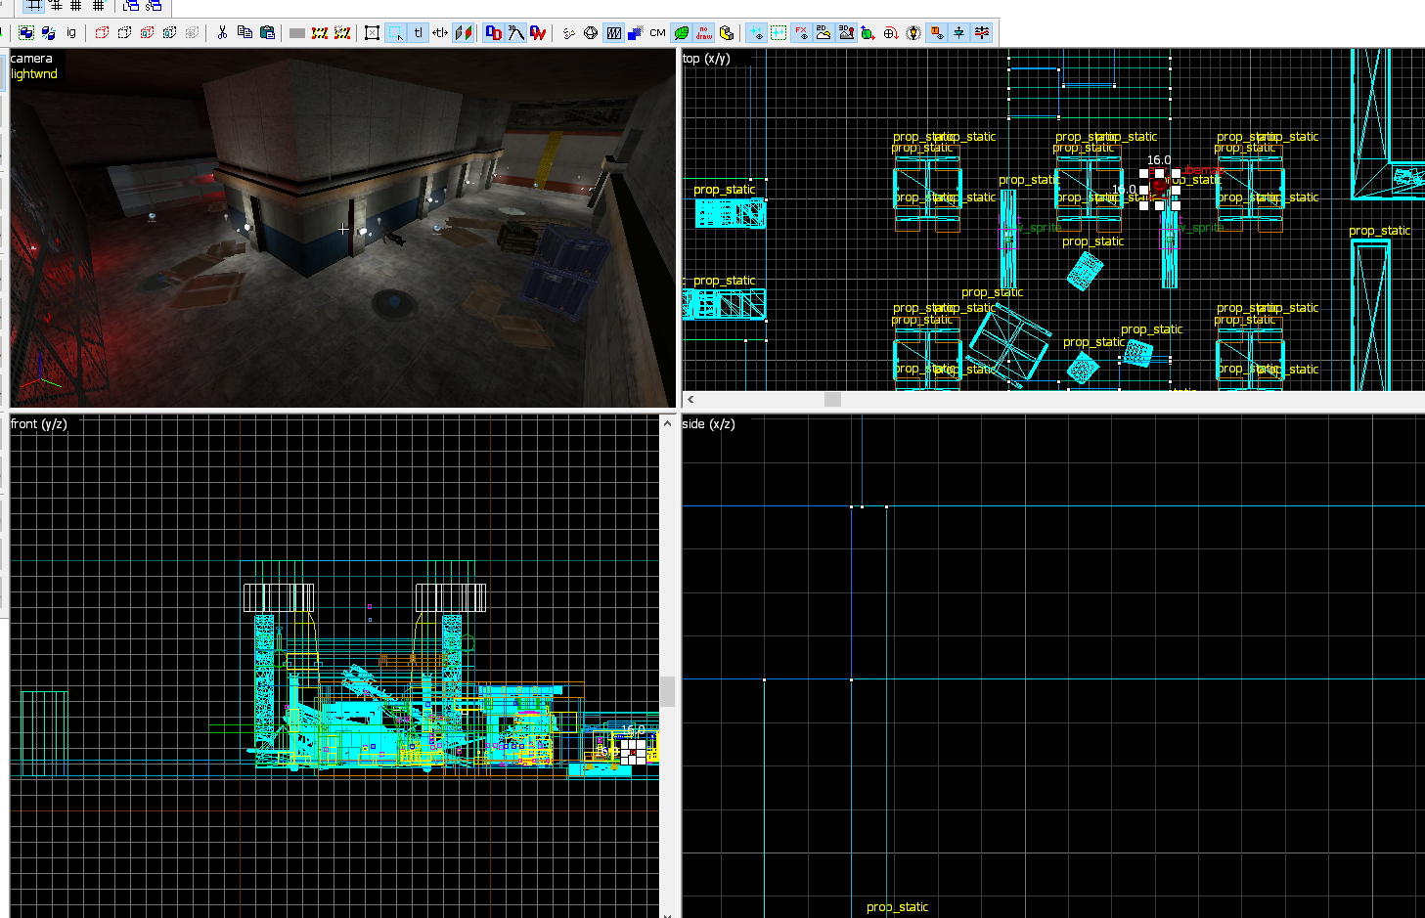
Task: Toggle cordon state striped icon
Action: pos(320,32)
